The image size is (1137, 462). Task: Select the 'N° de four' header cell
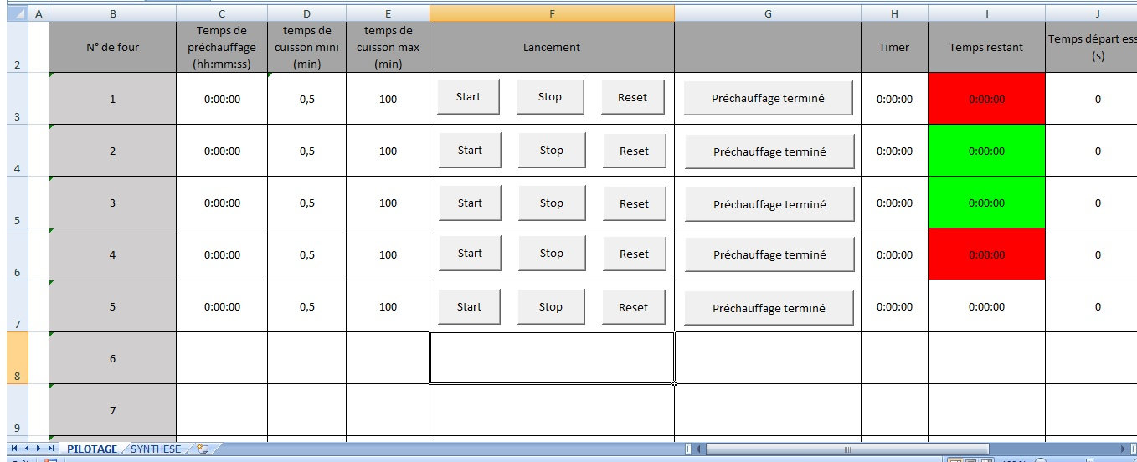113,48
